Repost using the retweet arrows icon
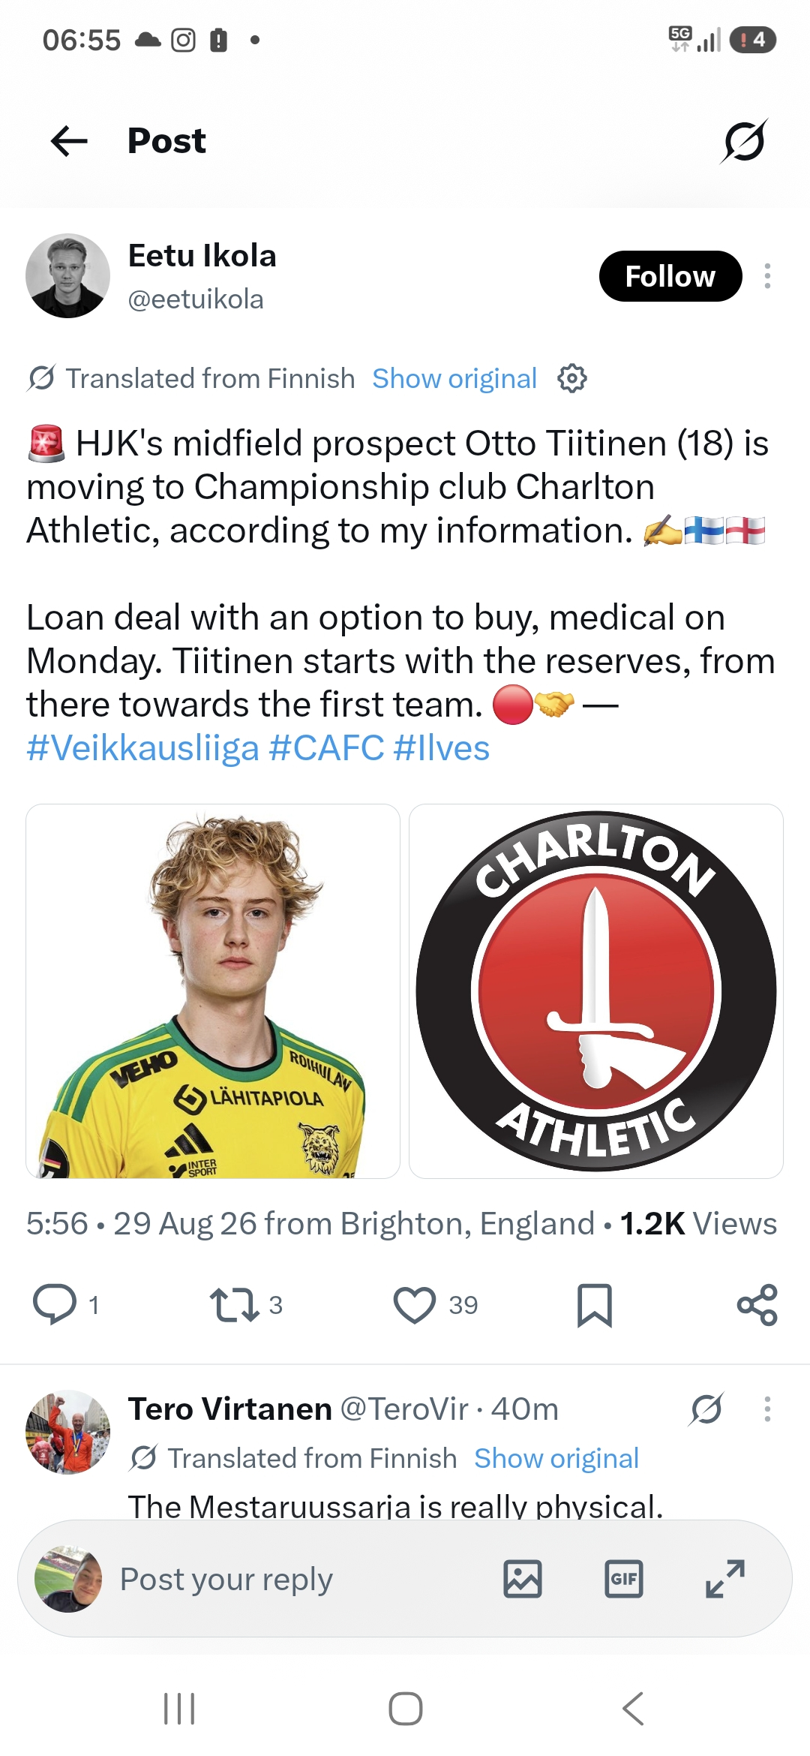The height and width of the screenshot is (1756, 810). click(234, 1304)
